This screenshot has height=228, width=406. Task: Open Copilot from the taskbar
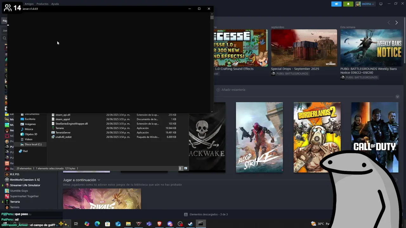87,224
